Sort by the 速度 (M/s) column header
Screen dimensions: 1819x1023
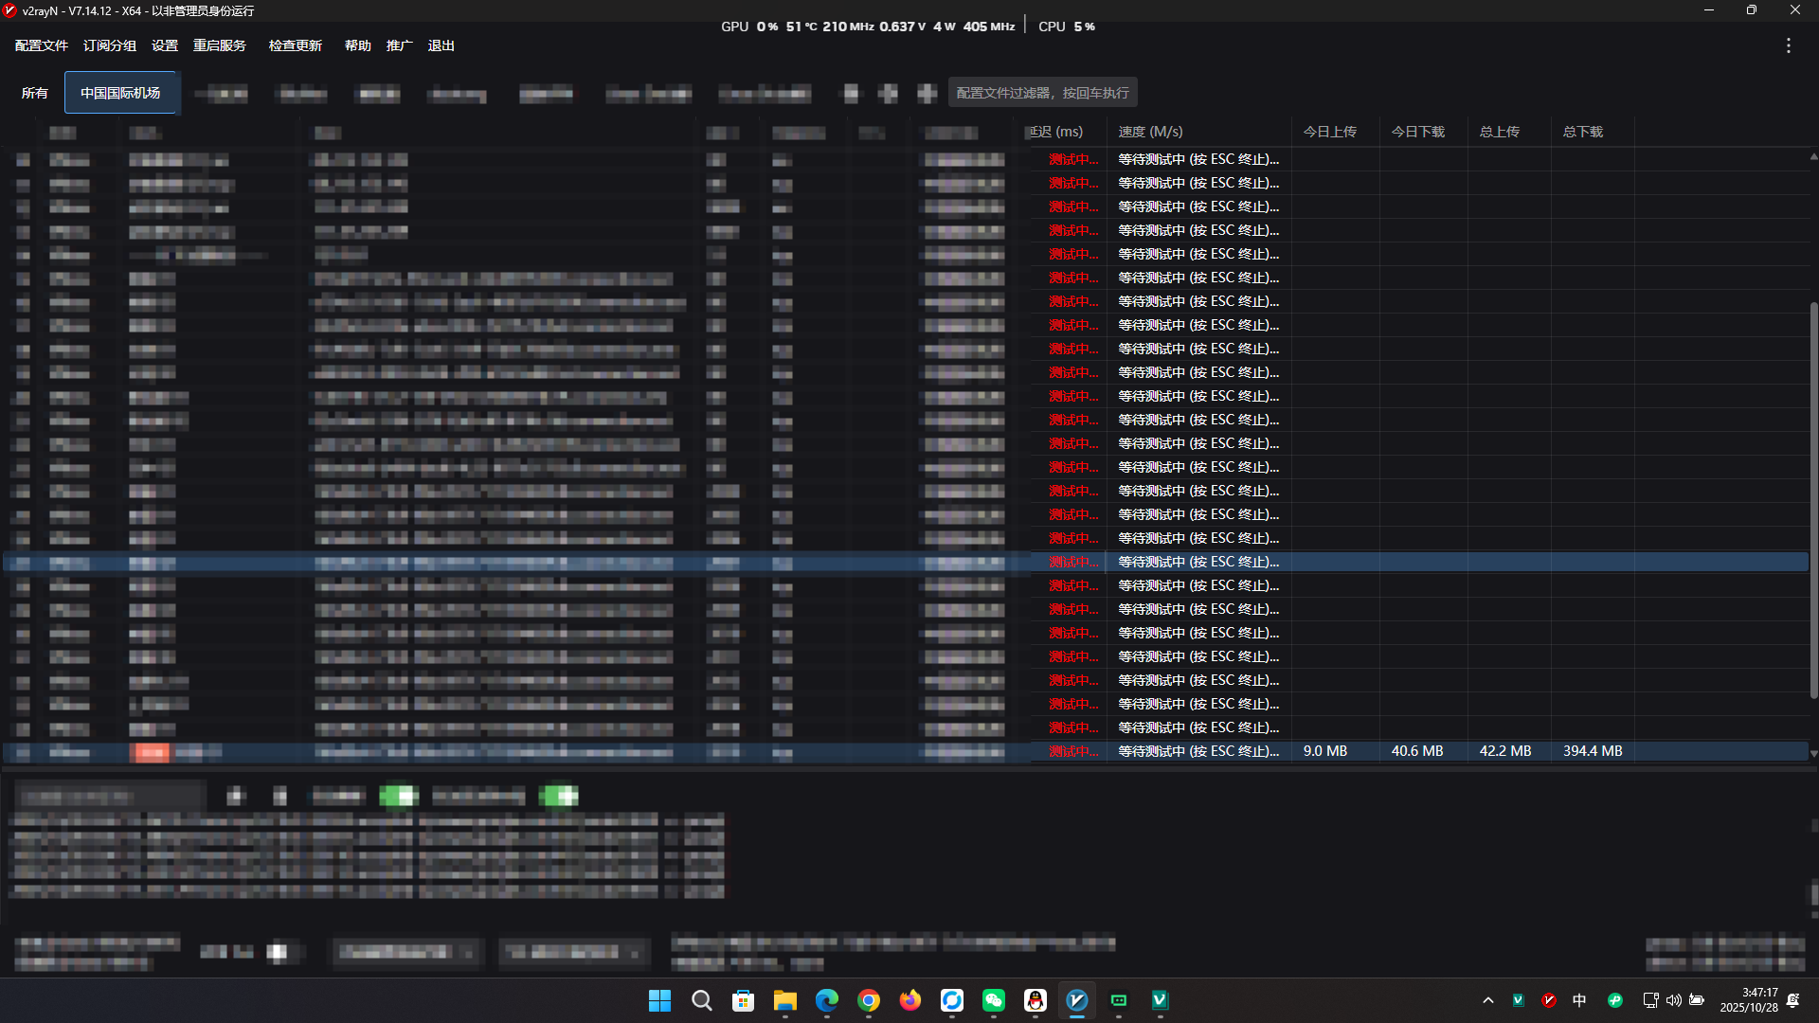(x=1150, y=132)
